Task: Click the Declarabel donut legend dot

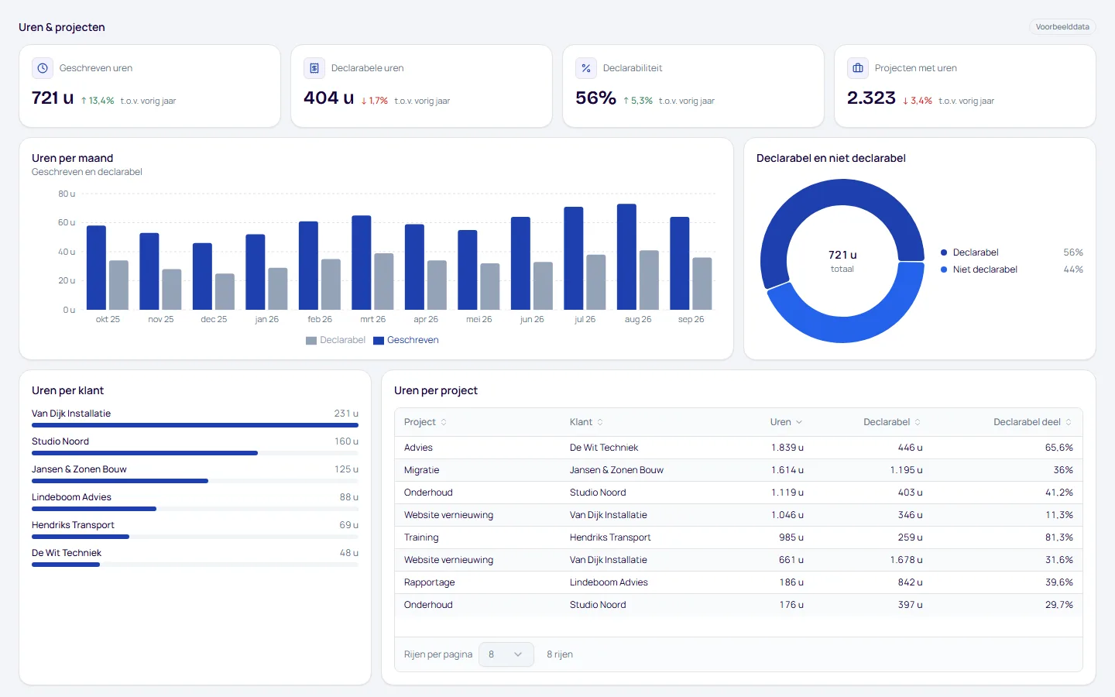Action: (x=944, y=252)
